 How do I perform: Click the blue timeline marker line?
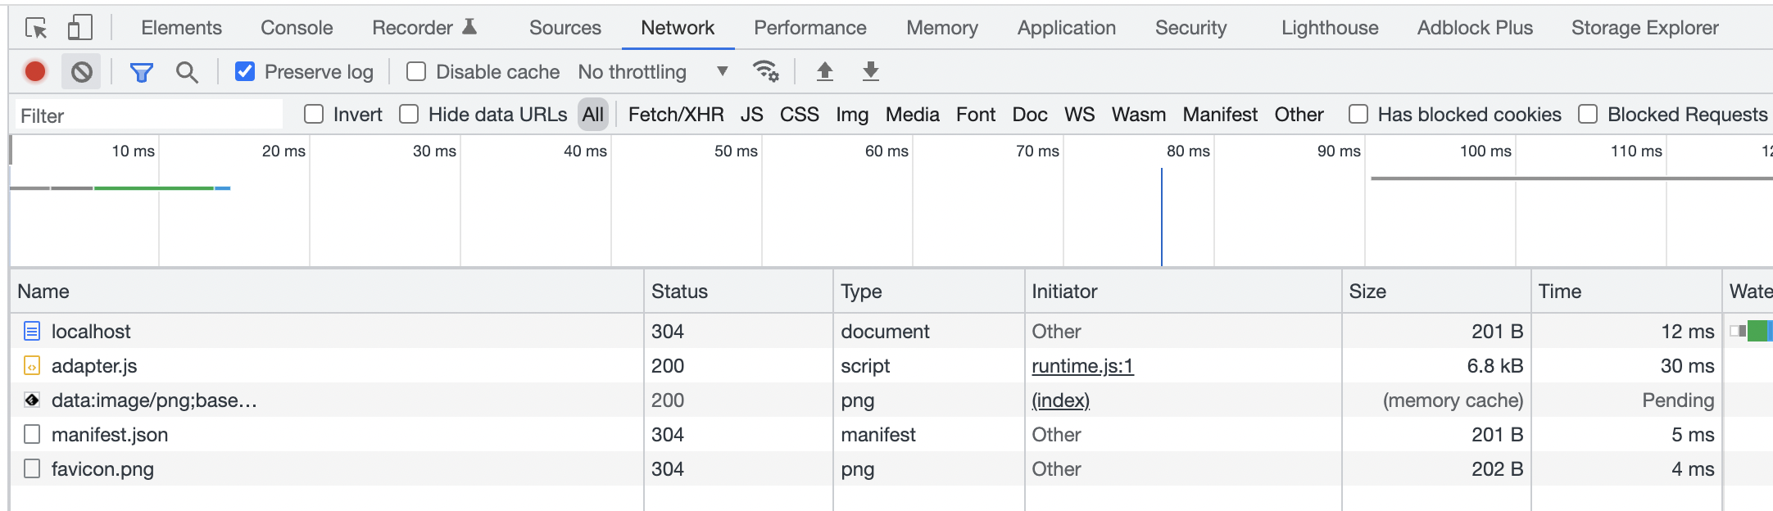[x=1161, y=217]
